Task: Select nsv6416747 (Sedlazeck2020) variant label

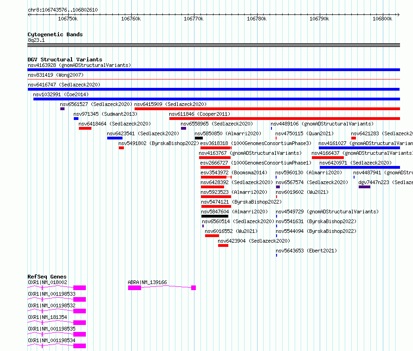Action: [x=64, y=85]
